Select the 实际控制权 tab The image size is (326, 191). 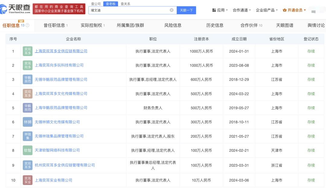pyautogui.click(x=92, y=25)
